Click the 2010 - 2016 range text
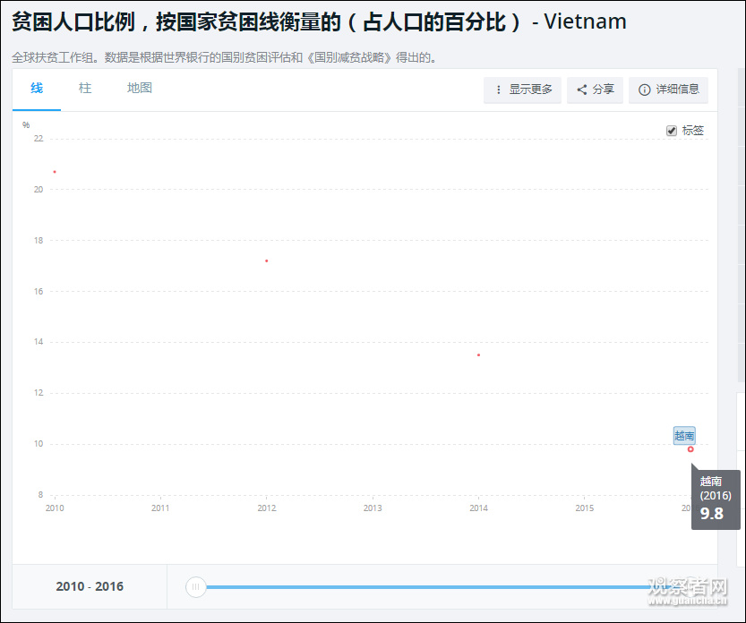The width and height of the screenshot is (746, 623). [90, 586]
